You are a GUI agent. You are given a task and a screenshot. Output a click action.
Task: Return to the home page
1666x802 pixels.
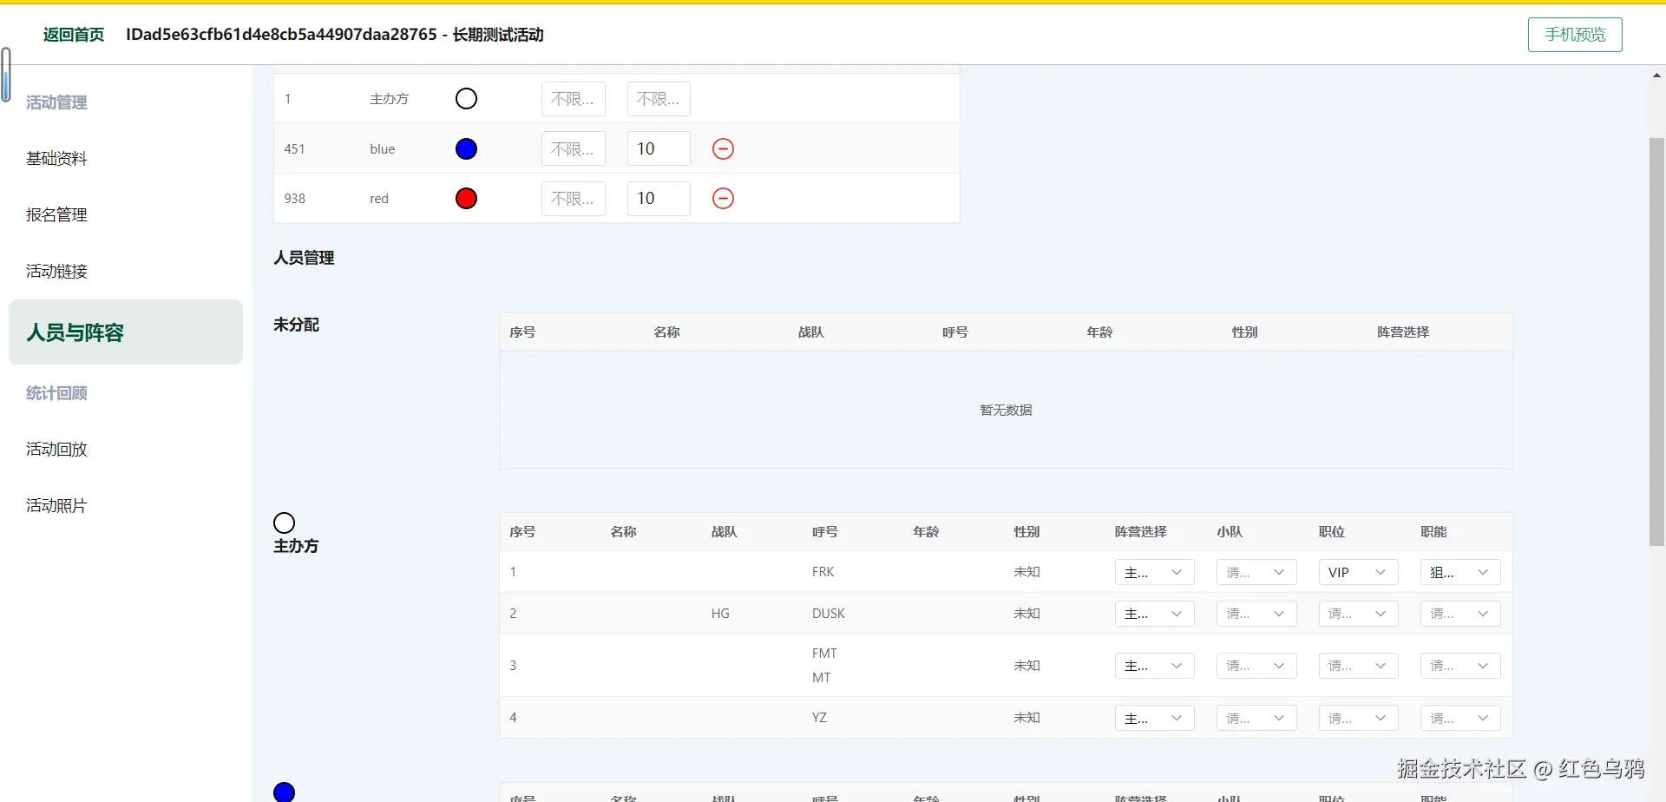click(74, 35)
